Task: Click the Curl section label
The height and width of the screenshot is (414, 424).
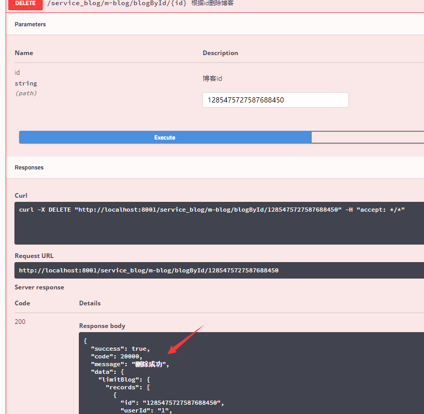Action: (x=21, y=195)
